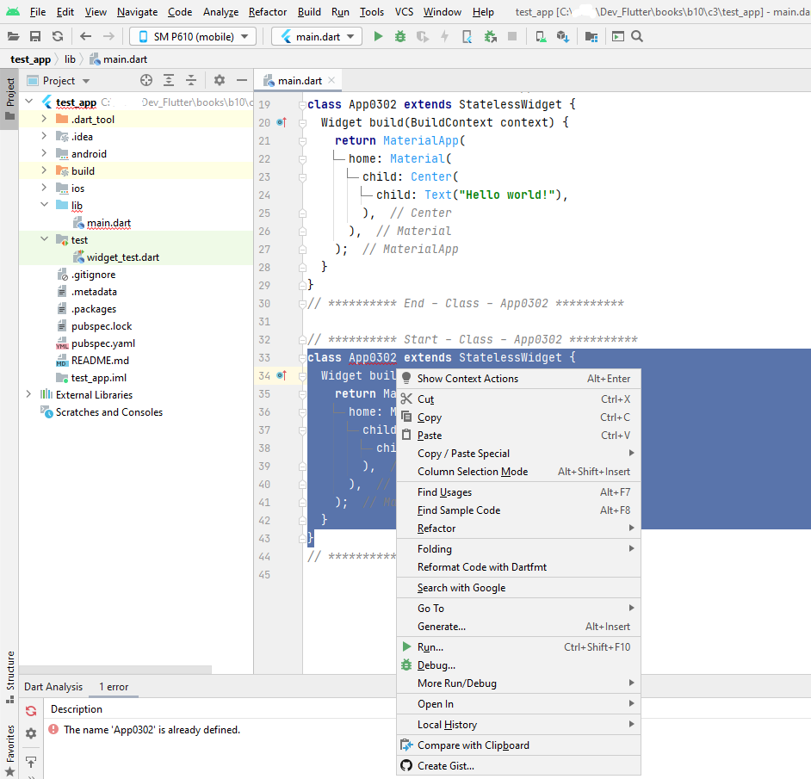Collapse all in Project panel
Viewport: 811px width, 779px height.
click(x=191, y=80)
